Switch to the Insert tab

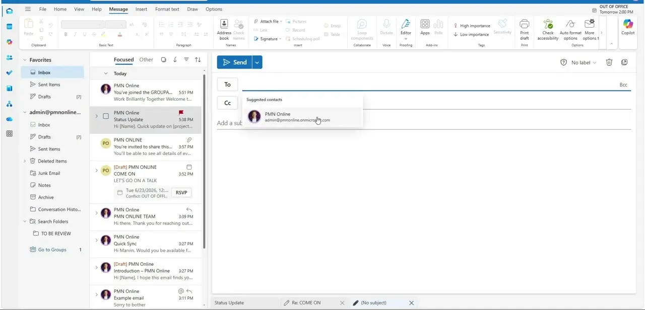point(141,9)
